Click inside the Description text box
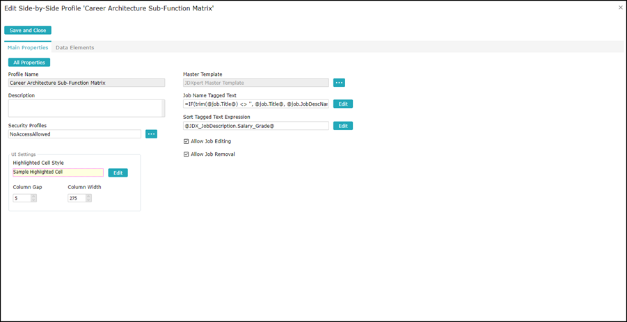Image resolution: width=627 pixels, height=322 pixels. click(x=84, y=108)
